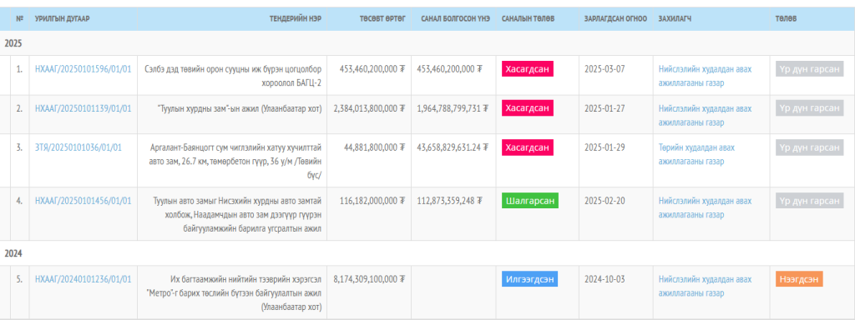This screenshot has height=320, width=855.
Task: Click the Хасагдсан badge in row 2
Action: tap(528, 108)
